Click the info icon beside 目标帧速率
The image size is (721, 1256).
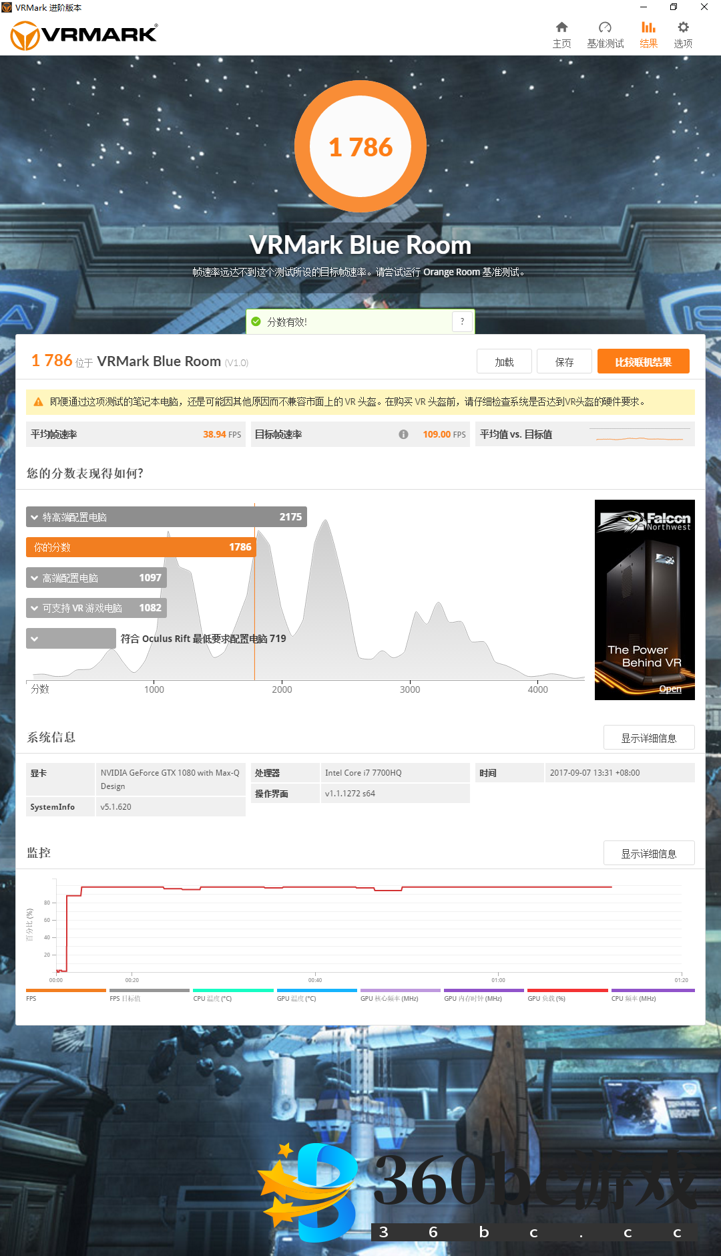[403, 434]
